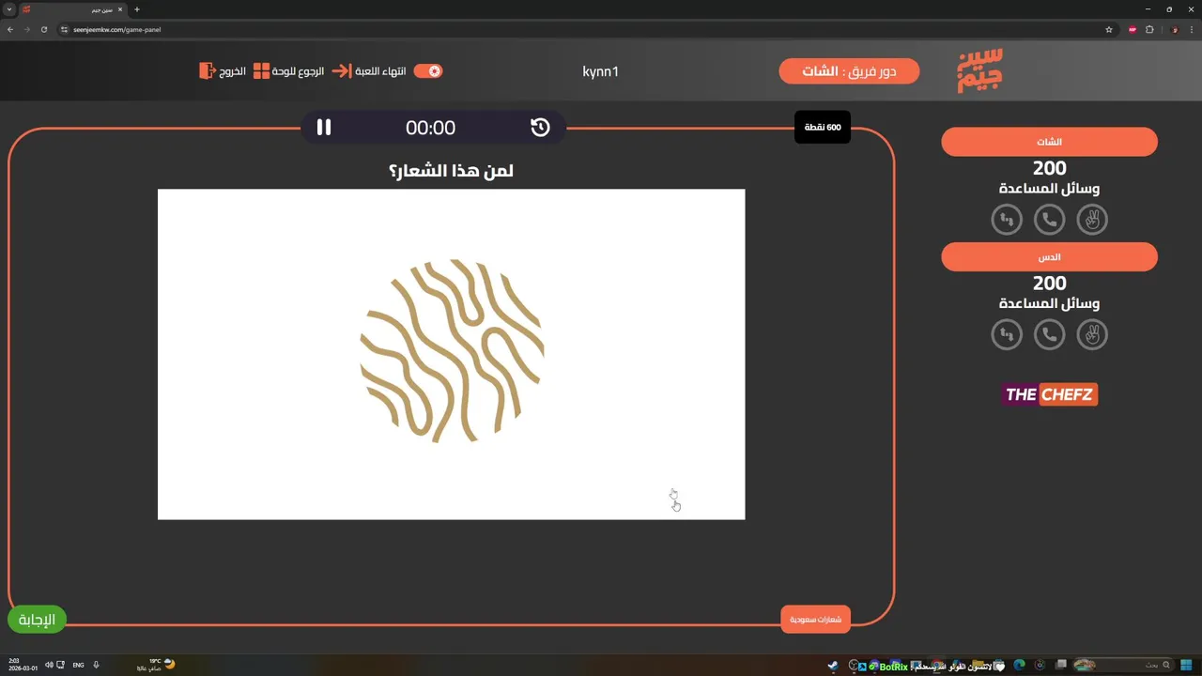
Task: Bookmark this page with the star icon
Action: point(1109,29)
